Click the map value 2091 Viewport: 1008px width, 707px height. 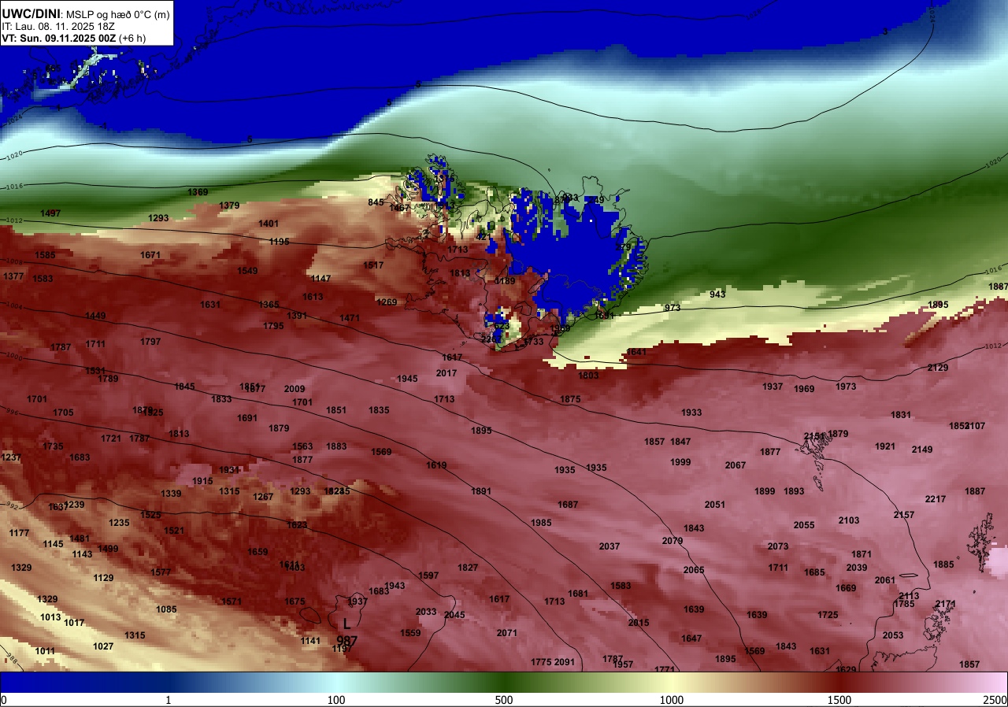565,662
